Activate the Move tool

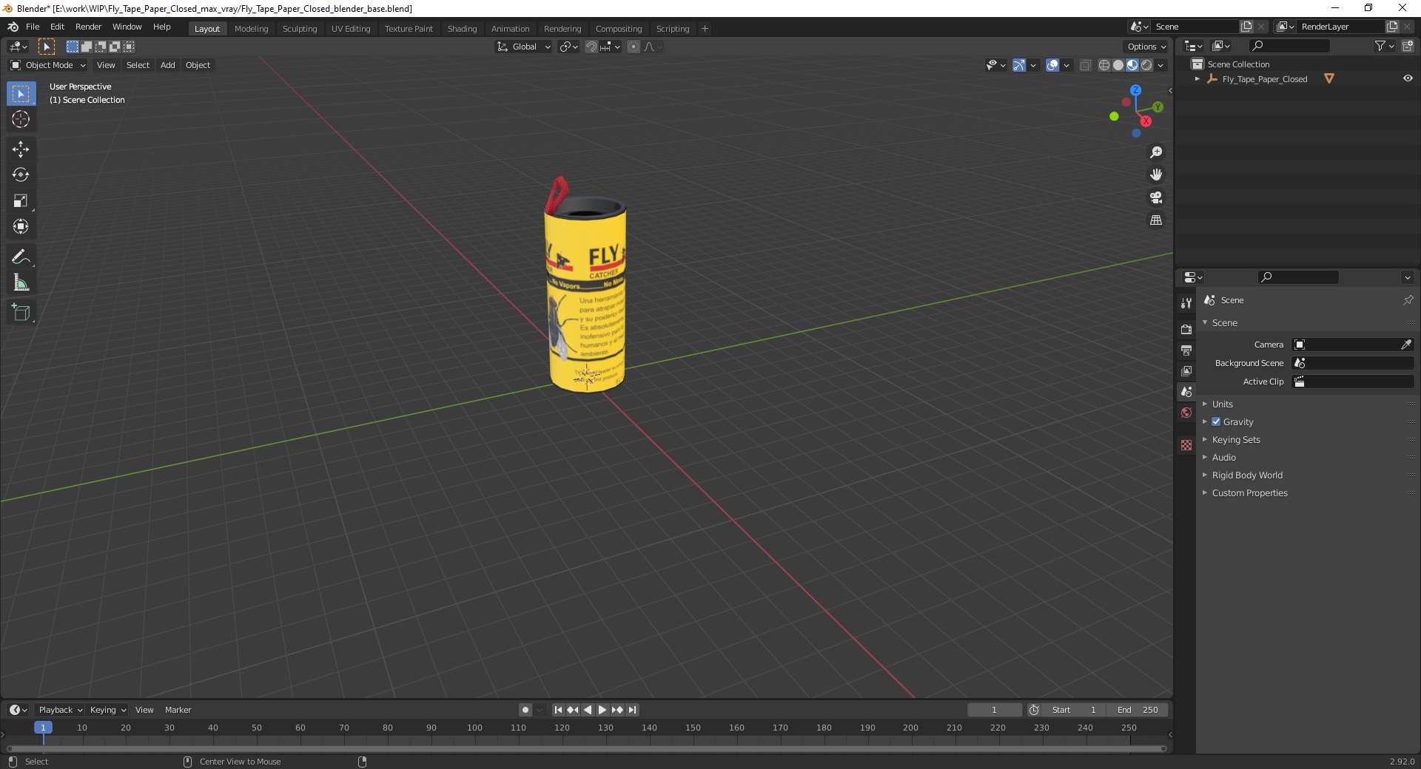21,149
